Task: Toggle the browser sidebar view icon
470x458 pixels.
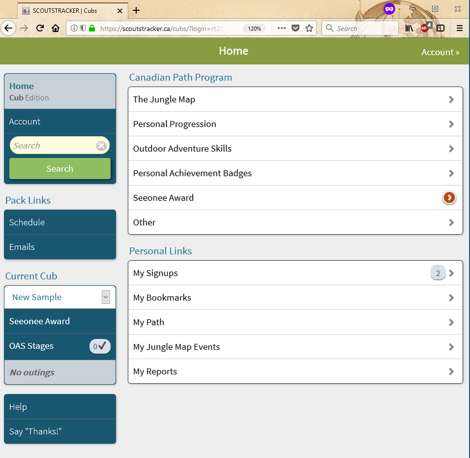Action: click(x=441, y=29)
